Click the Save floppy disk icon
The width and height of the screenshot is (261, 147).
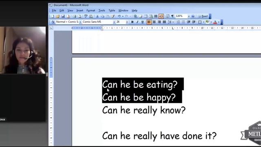(x=63, y=16)
